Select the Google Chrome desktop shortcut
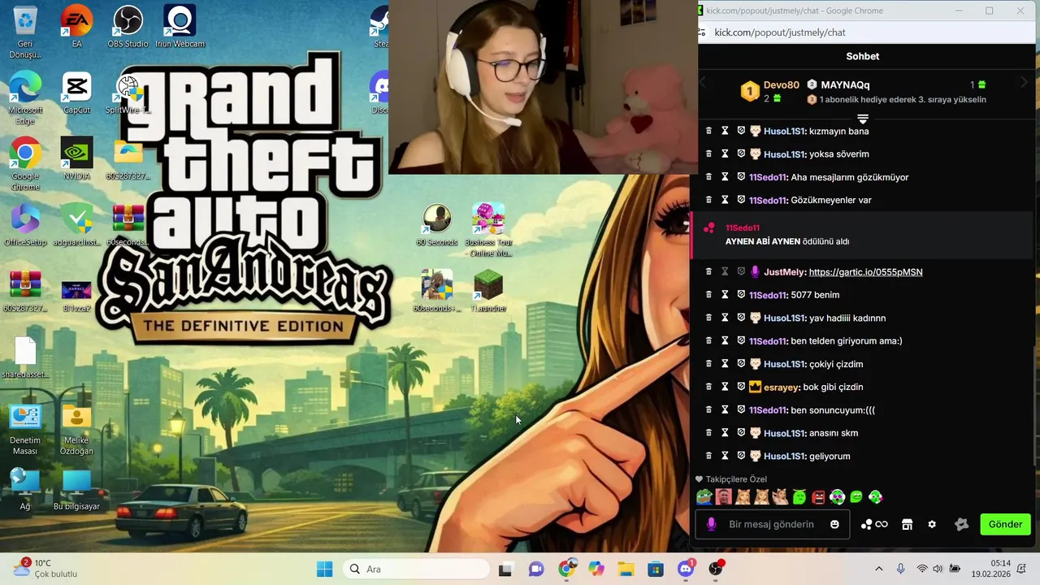The height and width of the screenshot is (585, 1040). 25,164
